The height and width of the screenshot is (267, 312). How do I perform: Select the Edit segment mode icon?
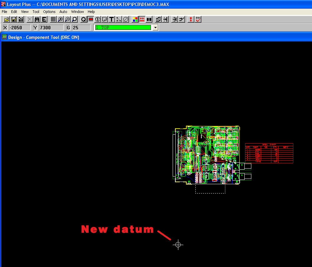pos(175,20)
